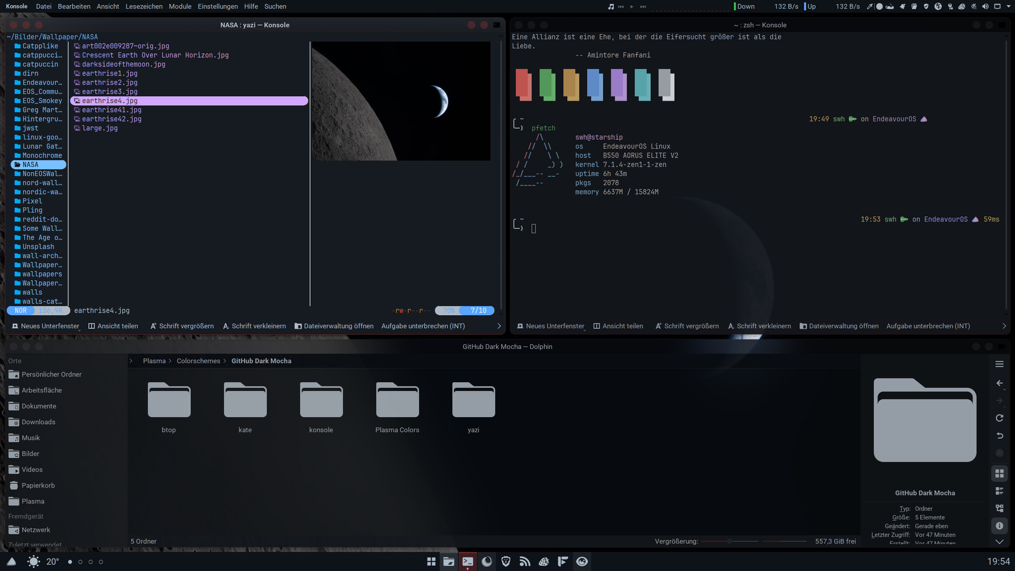
Task: Open Datei menu in top menu bar
Action: [43, 6]
